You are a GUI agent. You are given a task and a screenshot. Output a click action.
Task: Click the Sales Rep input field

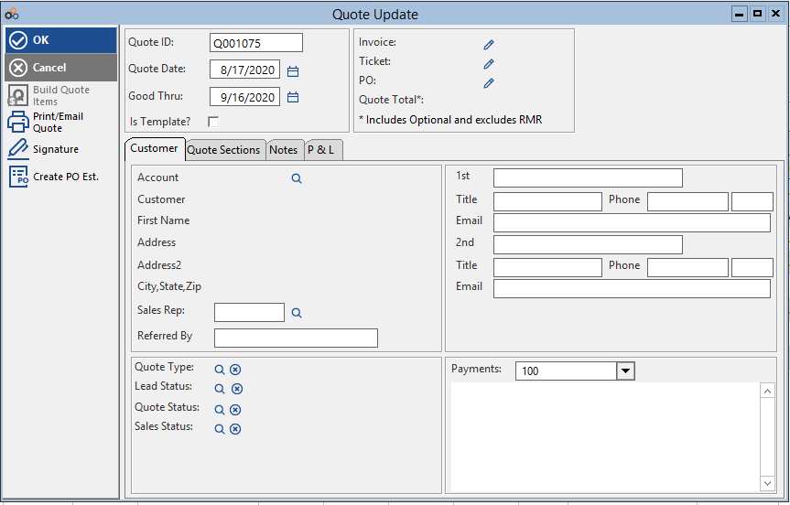249,312
